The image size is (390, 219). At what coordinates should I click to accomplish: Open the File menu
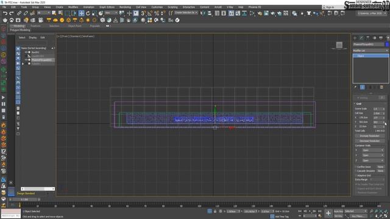coord(4,7)
